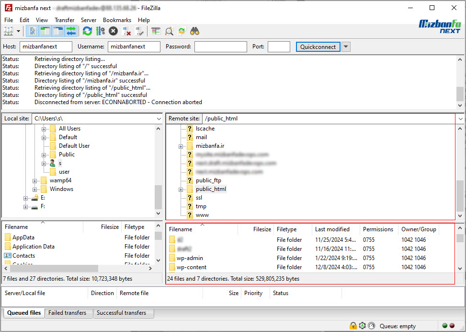Click the green activity indicator LED

(445, 326)
